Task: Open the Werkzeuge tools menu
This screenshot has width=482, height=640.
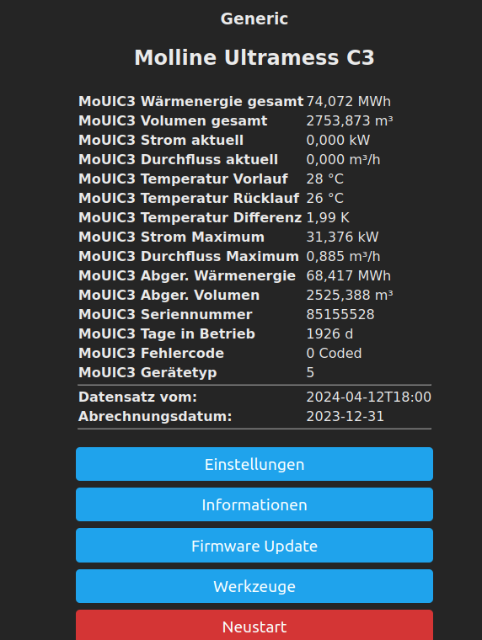Action: pyautogui.click(x=254, y=586)
